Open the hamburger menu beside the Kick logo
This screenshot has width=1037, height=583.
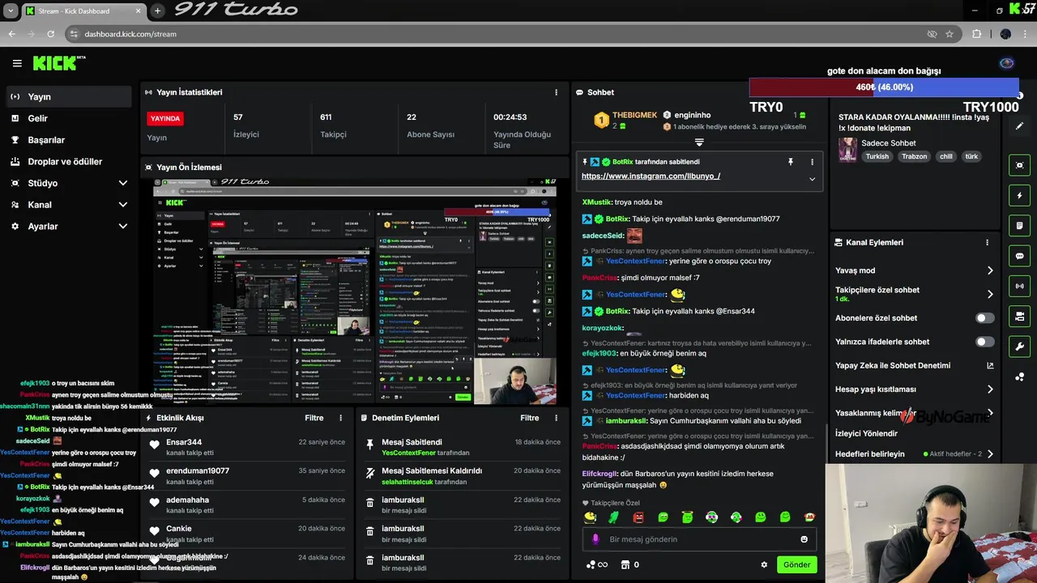pyautogui.click(x=17, y=63)
